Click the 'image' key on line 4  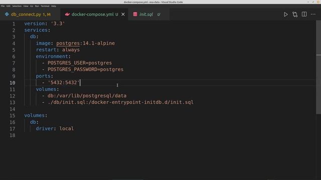(43, 43)
